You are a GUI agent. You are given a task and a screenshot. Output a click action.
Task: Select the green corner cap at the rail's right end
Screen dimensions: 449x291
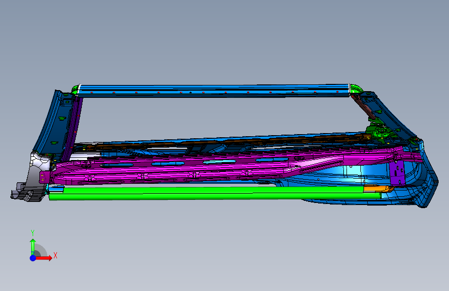coord(356,89)
